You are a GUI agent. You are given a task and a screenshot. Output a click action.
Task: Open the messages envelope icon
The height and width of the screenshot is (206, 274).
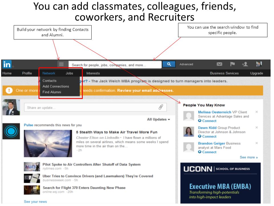click(219, 64)
